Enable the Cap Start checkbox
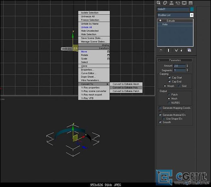This screenshot has width=211, height=187. coord(169,77)
